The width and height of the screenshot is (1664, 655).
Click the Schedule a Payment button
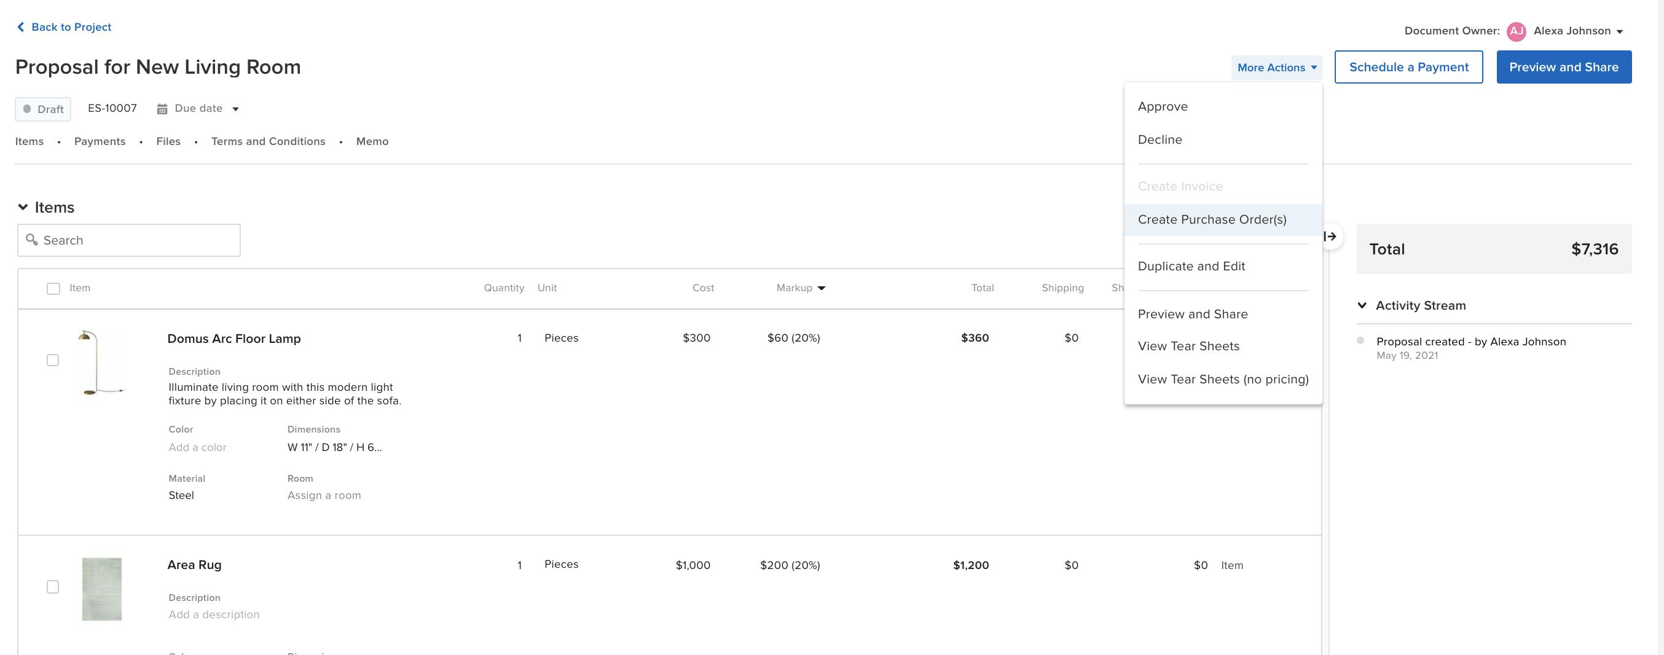pyautogui.click(x=1409, y=66)
